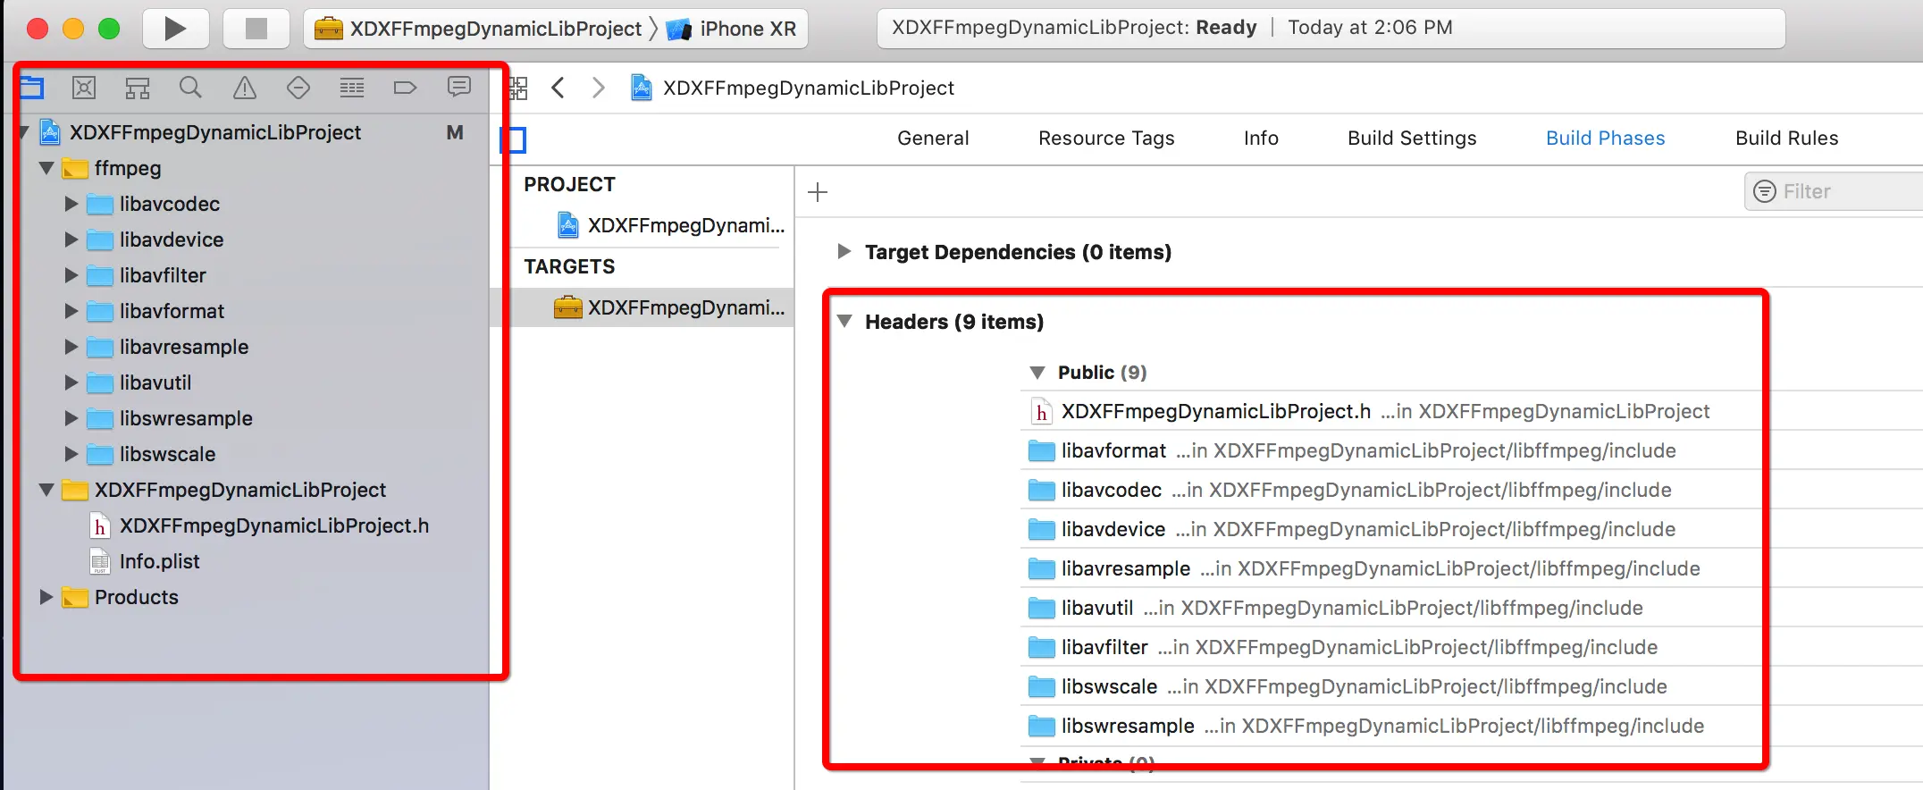Click the related items grid icon

pyautogui.click(x=518, y=88)
